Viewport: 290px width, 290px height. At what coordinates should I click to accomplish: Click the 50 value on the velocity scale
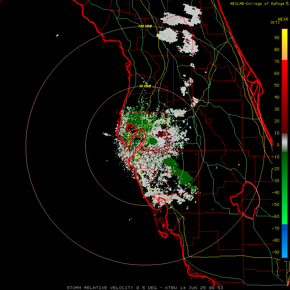coord(277,85)
